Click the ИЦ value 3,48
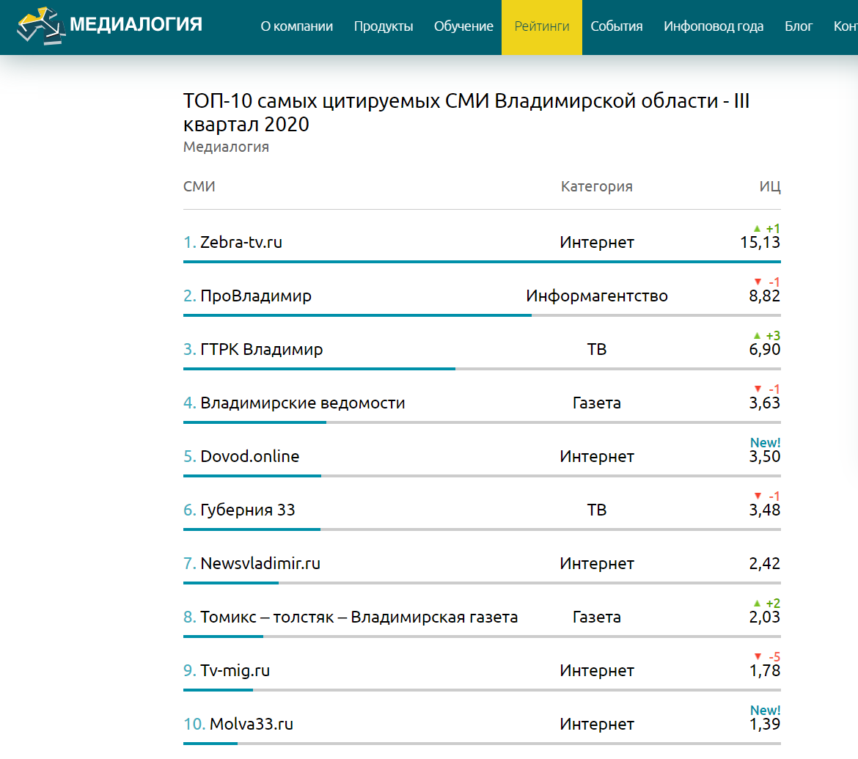The width and height of the screenshot is (858, 759). (x=764, y=510)
